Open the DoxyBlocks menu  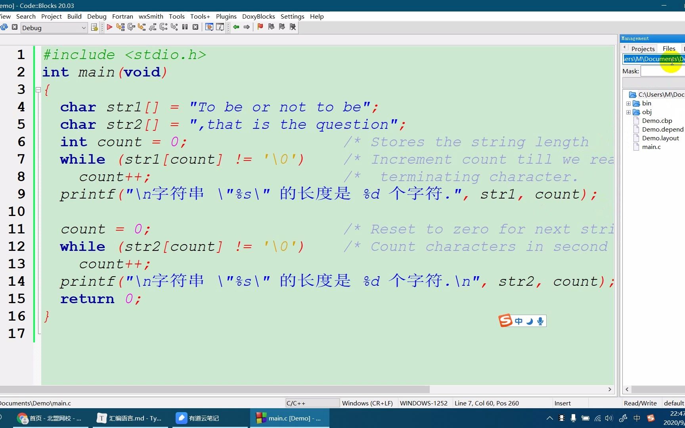point(258,16)
